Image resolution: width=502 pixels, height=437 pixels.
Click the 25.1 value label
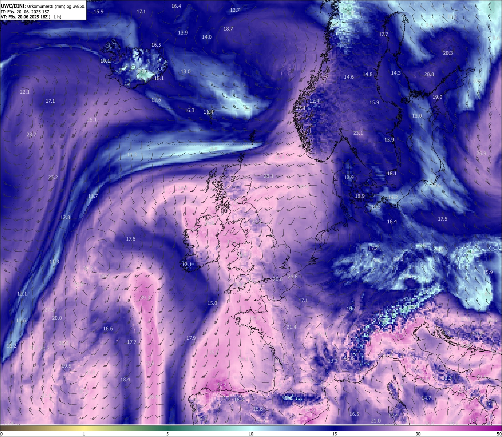click(92, 120)
